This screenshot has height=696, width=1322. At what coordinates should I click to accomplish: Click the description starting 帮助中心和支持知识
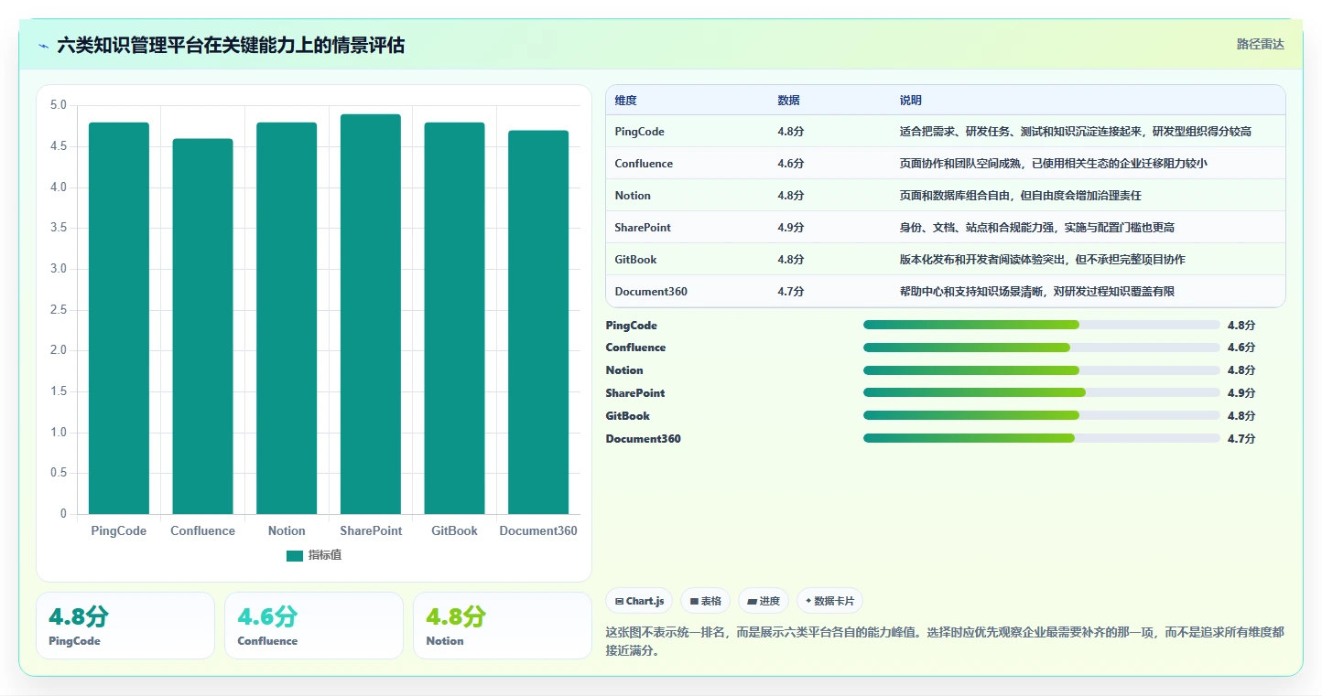pyautogui.click(x=1036, y=292)
